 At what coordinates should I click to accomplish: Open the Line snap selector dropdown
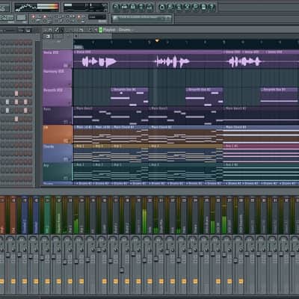[x=97, y=17]
